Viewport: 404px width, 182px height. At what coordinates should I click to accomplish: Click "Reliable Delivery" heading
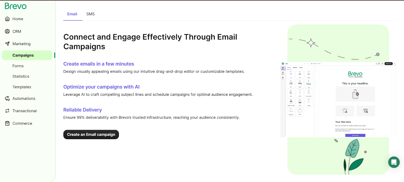[83, 110]
